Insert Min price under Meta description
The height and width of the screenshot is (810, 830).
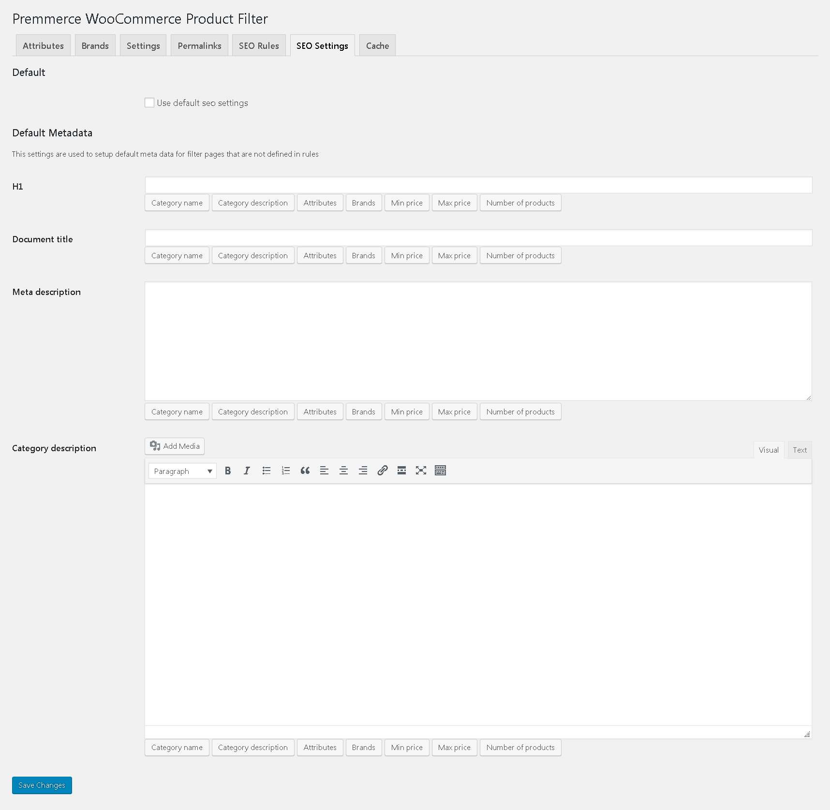click(407, 412)
